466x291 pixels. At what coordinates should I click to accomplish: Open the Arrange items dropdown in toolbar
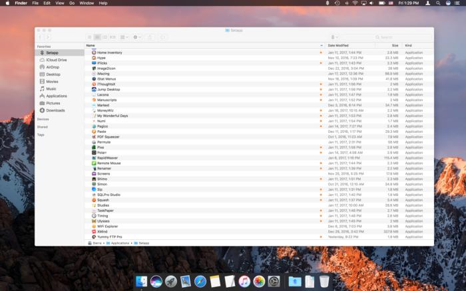click(124, 37)
